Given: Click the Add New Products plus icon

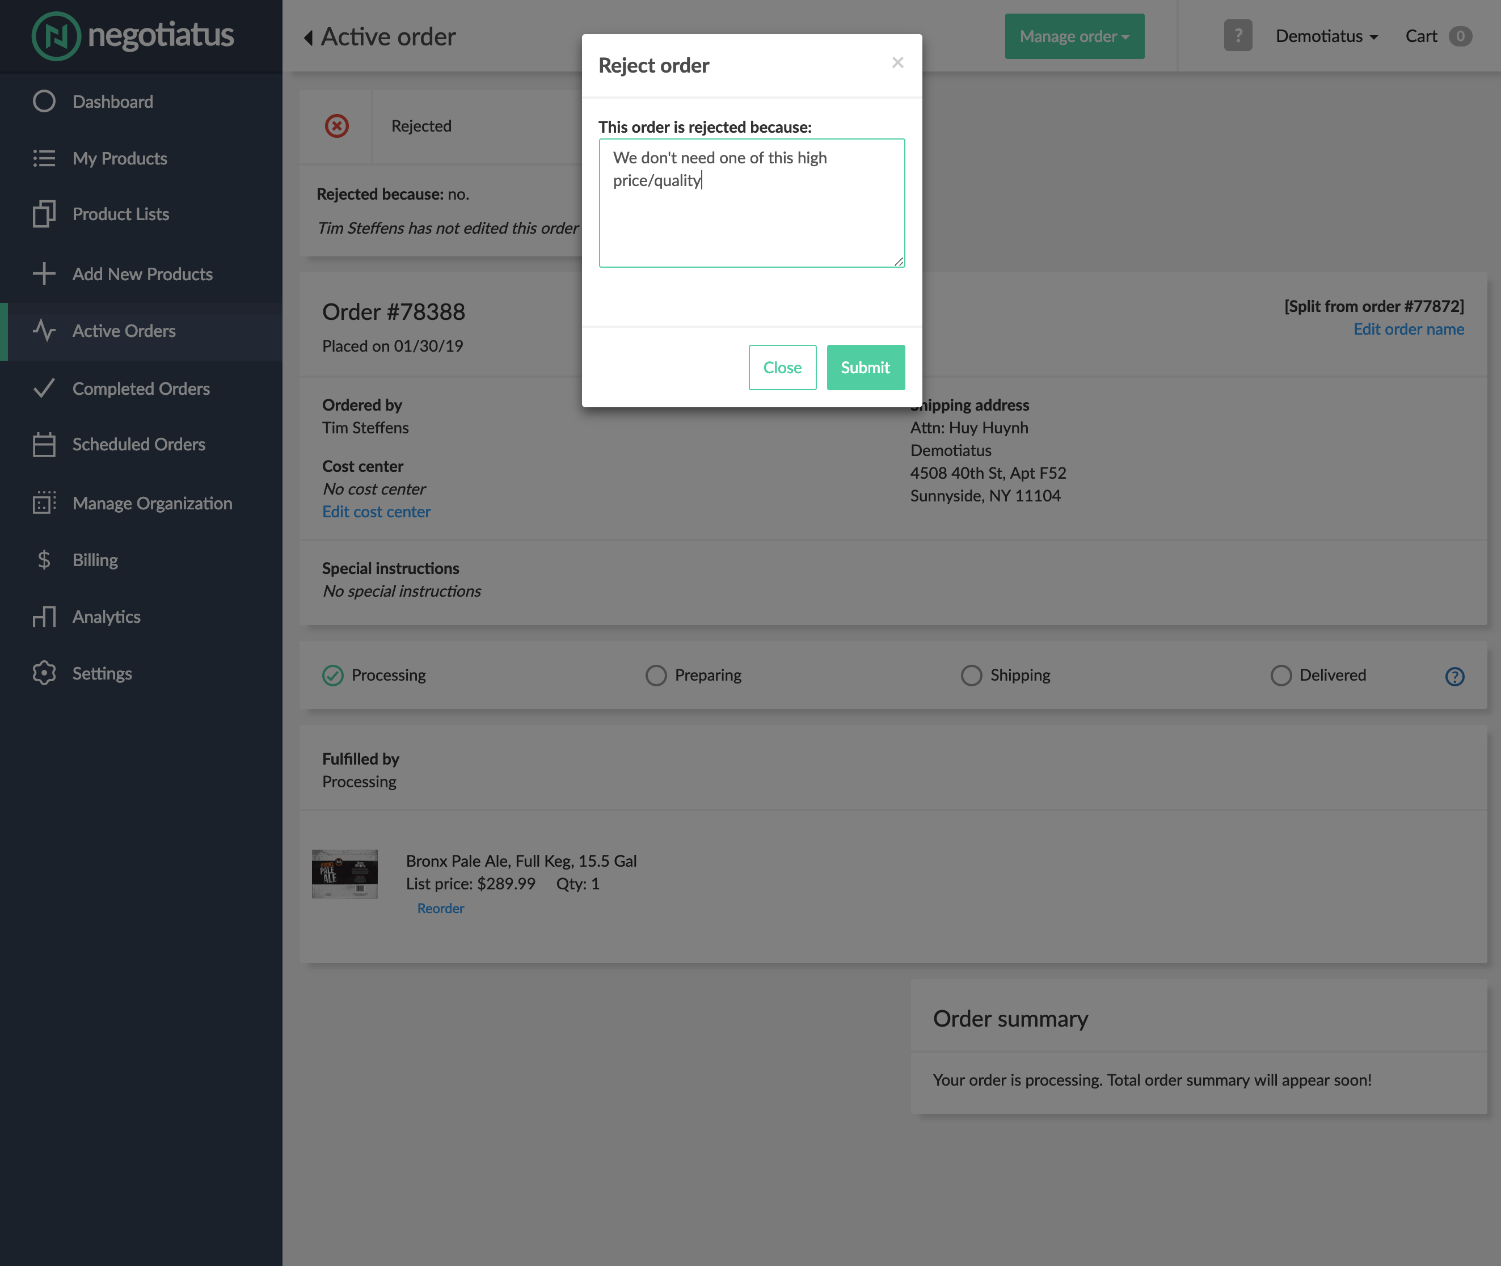Looking at the screenshot, I should pyautogui.click(x=44, y=273).
